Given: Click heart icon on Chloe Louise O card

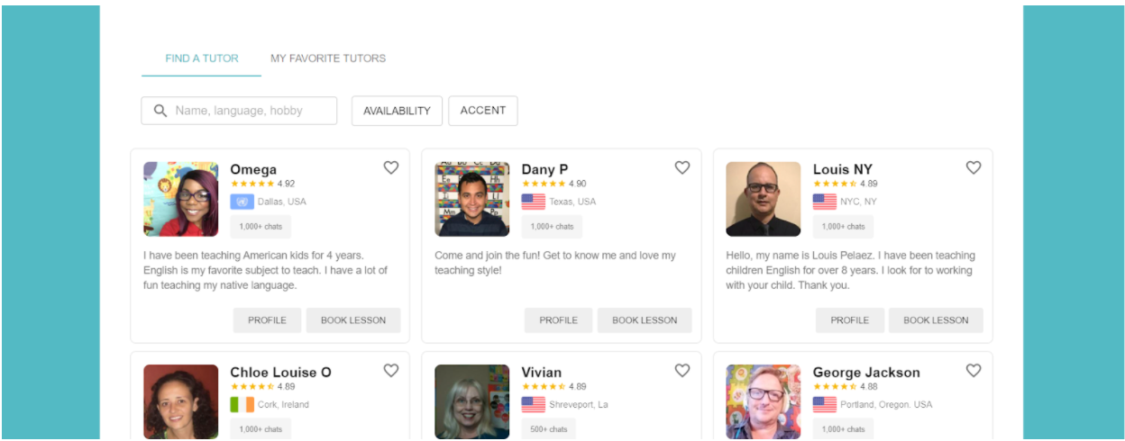Looking at the screenshot, I should [391, 370].
